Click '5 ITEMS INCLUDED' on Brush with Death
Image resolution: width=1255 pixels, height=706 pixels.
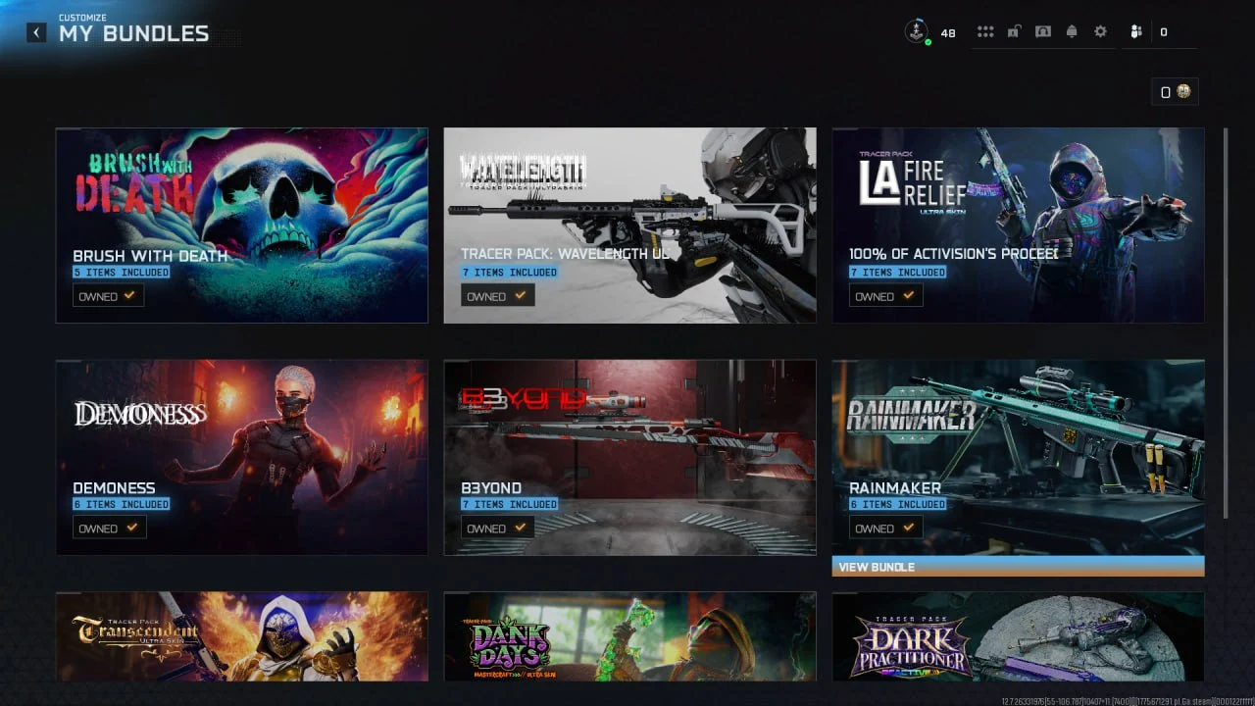click(x=122, y=273)
